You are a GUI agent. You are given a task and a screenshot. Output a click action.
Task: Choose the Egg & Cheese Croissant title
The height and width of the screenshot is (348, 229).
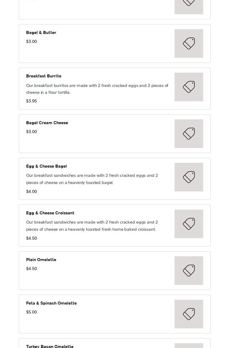click(50, 213)
